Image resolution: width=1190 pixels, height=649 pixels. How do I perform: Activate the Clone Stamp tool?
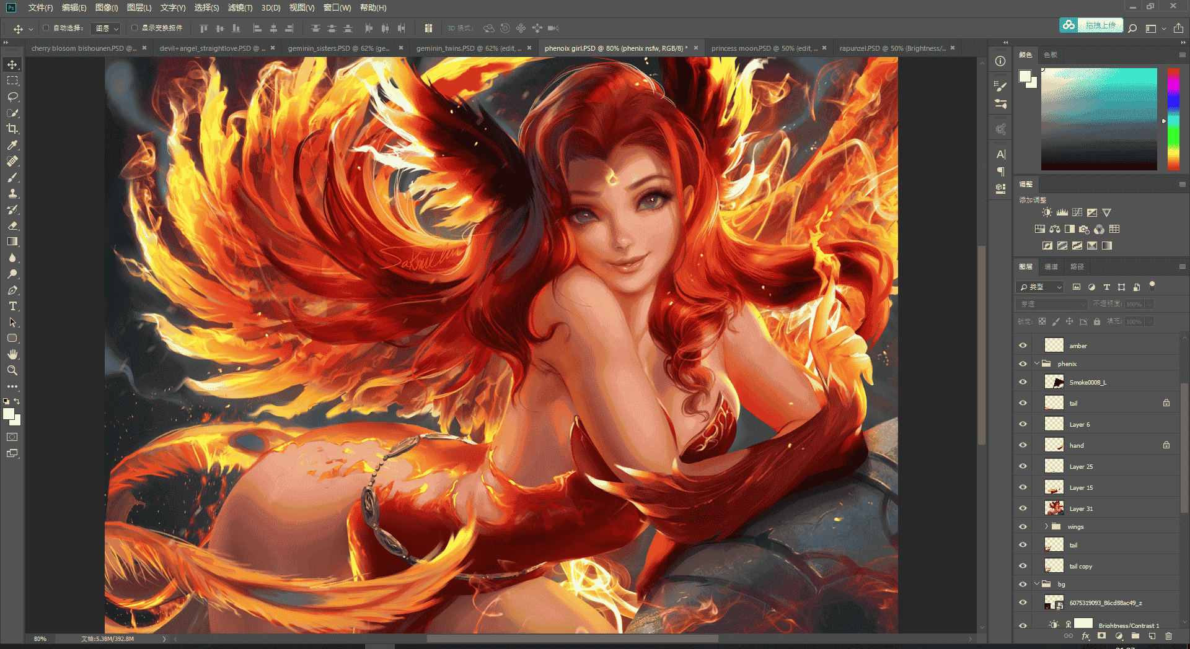[12, 193]
